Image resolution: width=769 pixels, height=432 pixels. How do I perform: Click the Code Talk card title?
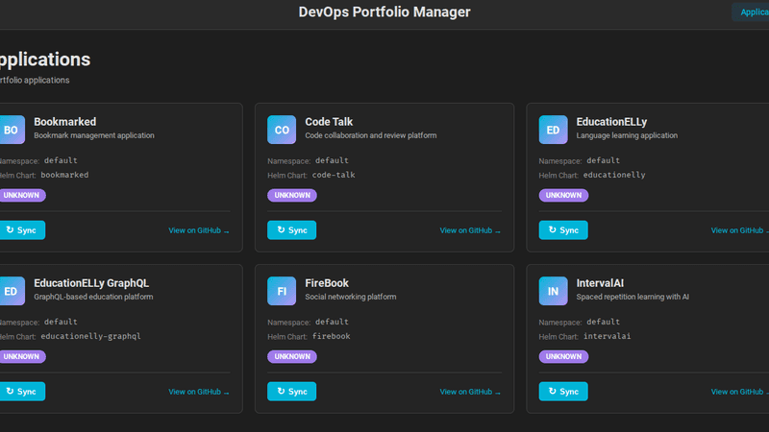pos(329,122)
